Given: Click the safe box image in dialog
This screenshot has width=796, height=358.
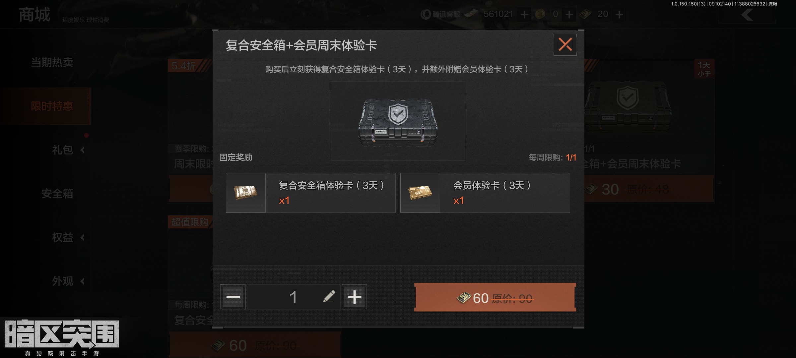Looking at the screenshot, I should click(x=398, y=121).
